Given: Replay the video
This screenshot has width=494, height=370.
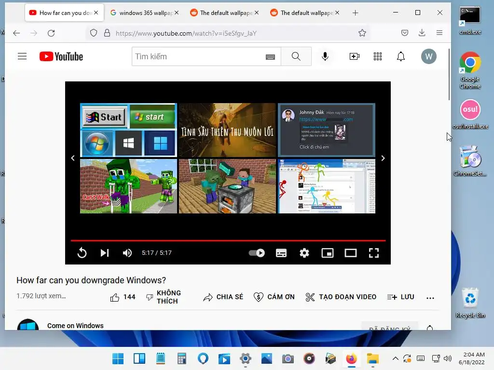Looking at the screenshot, I should pos(82,253).
